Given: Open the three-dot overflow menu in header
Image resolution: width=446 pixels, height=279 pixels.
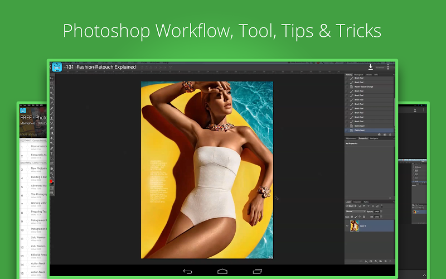Looking at the screenshot, I should click(x=388, y=67).
